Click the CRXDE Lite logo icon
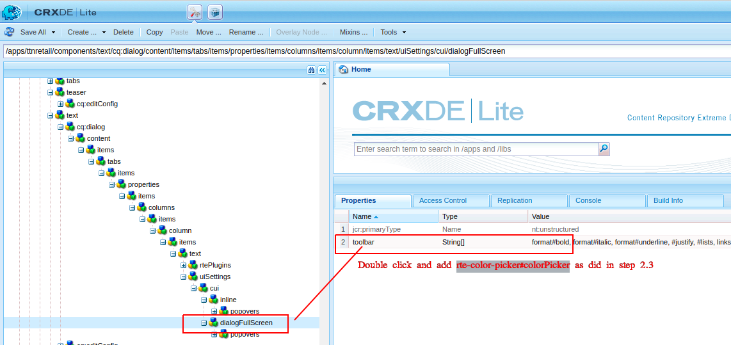 [12, 12]
